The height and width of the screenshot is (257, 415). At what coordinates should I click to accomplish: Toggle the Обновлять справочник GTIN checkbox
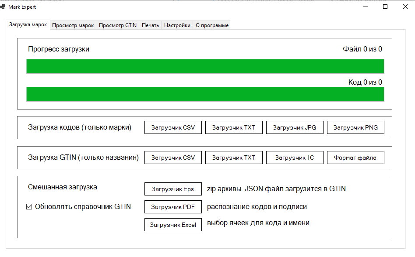pos(29,207)
